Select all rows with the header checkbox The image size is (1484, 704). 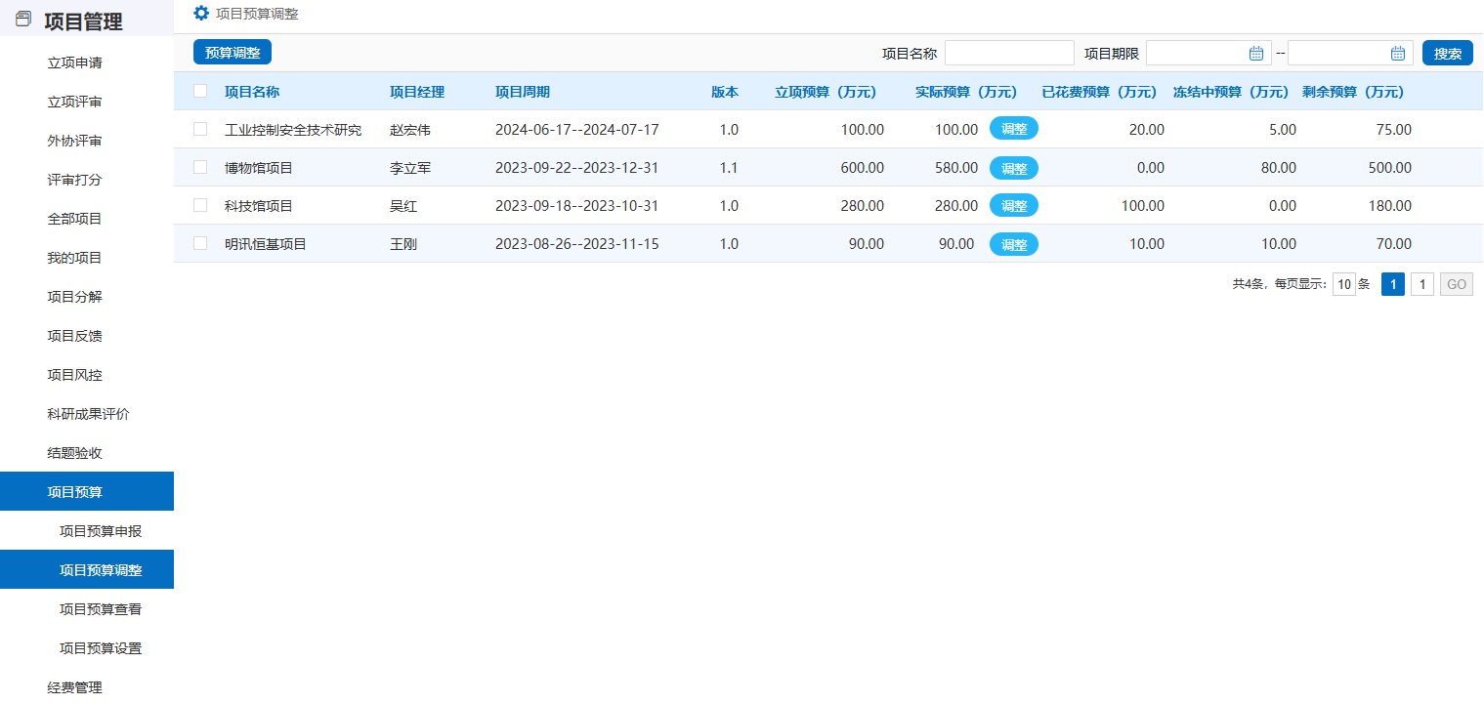[200, 92]
